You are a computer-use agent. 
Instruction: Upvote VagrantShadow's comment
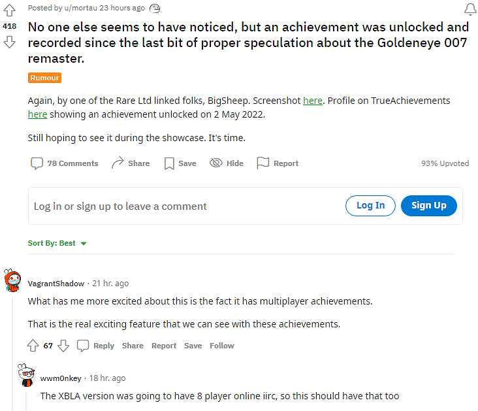click(33, 346)
